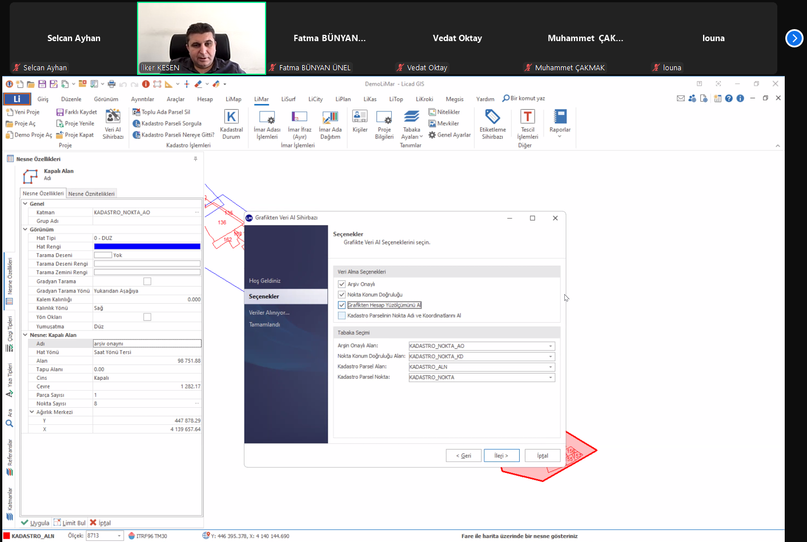Click the red info icon in quick access toolbar
The image size is (807, 542).
point(146,84)
